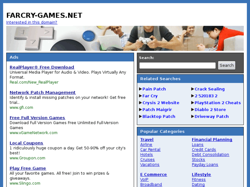Image resolution: width=250 pixels, height=187 pixels.
Task: Select PlayStation 2 Cheats related search
Action: [218, 103]
